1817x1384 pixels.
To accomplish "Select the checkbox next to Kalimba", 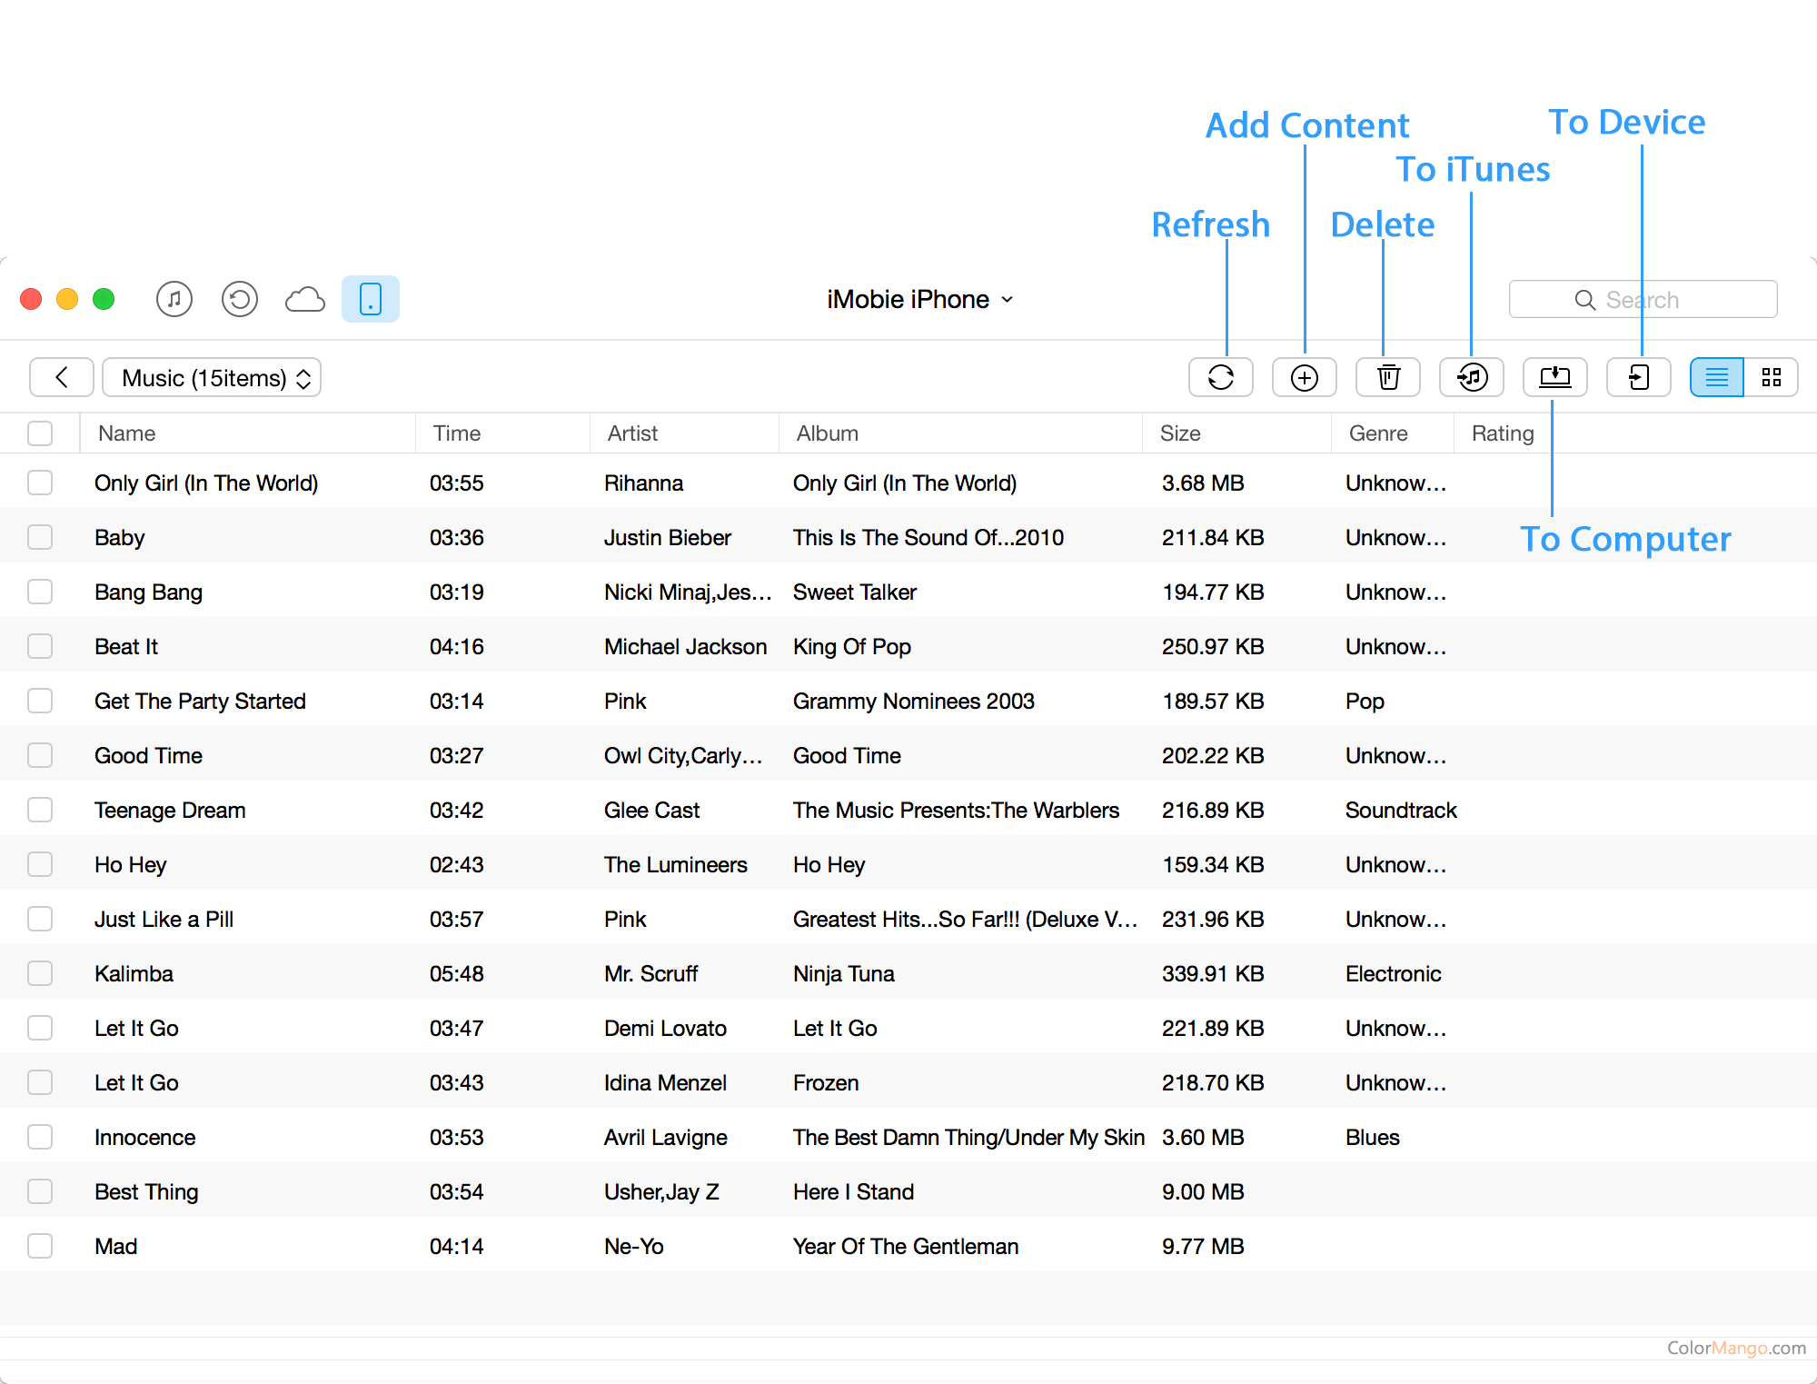I will [40, 973].
